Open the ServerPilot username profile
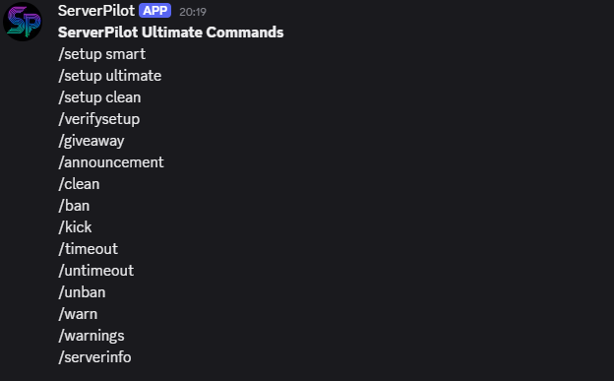614x381 pixels. pyautogui.click(x=96, y=11)
